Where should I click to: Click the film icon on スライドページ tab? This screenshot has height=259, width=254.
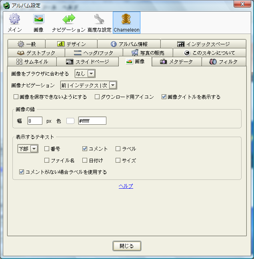(70, 62)
